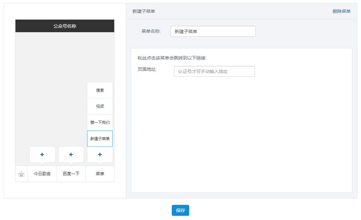361x220 pixels.
Task: Choose the 搜索 submenu item
Action: pos(100,91)
